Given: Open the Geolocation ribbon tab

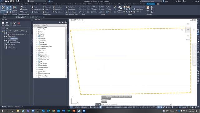Looking at the screenshot, I should point(151,4).
